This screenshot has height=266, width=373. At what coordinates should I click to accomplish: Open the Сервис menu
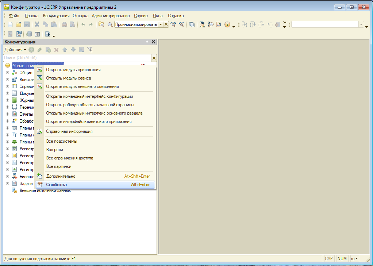141,16
